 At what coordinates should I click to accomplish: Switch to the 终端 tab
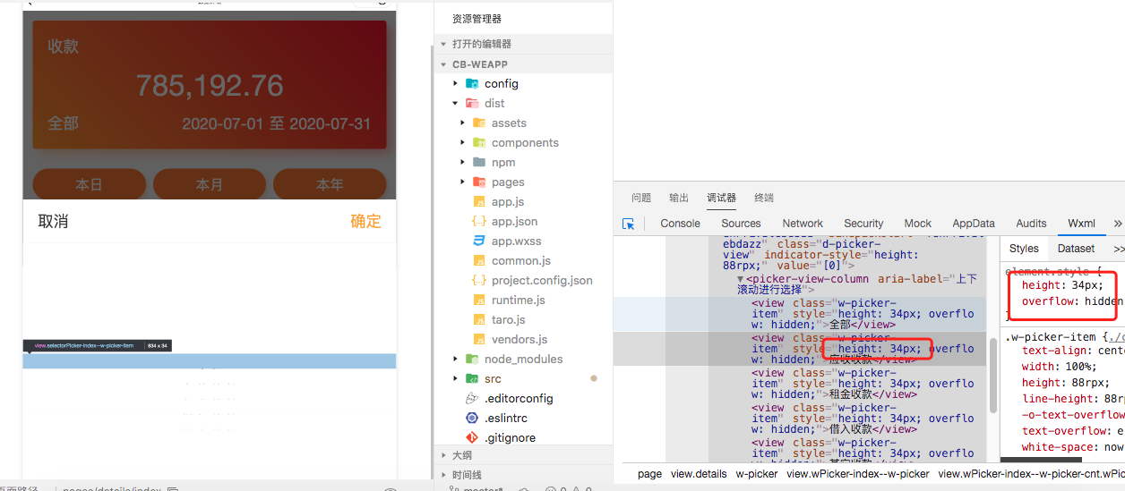pos(764,198)
